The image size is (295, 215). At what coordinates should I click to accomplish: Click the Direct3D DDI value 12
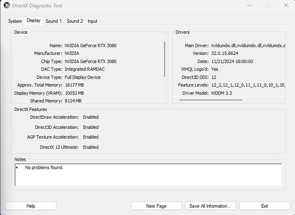(x=214, y=77)
